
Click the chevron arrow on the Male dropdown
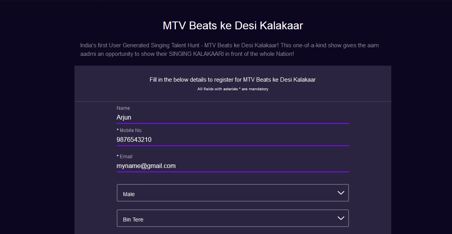[x=340, y=193]
